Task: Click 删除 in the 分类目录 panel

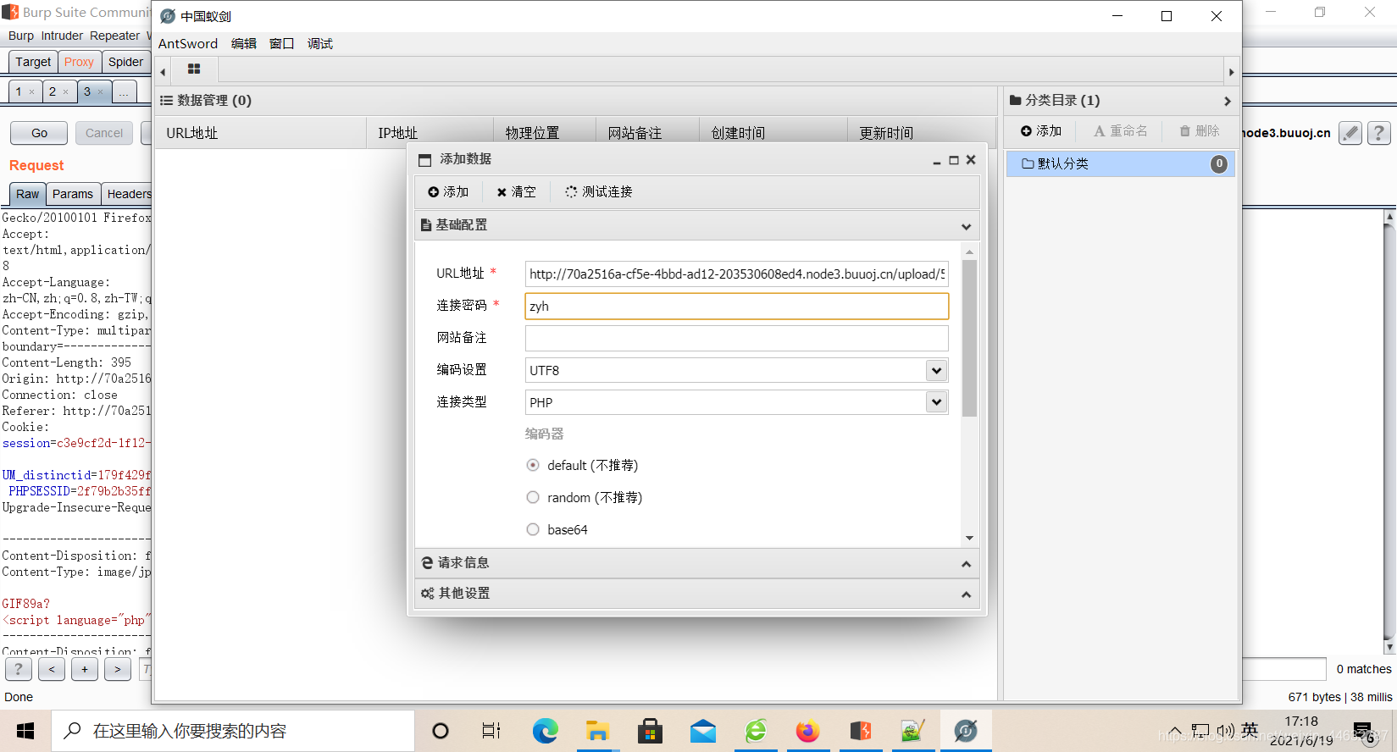Action: [x=1200, y=131]
